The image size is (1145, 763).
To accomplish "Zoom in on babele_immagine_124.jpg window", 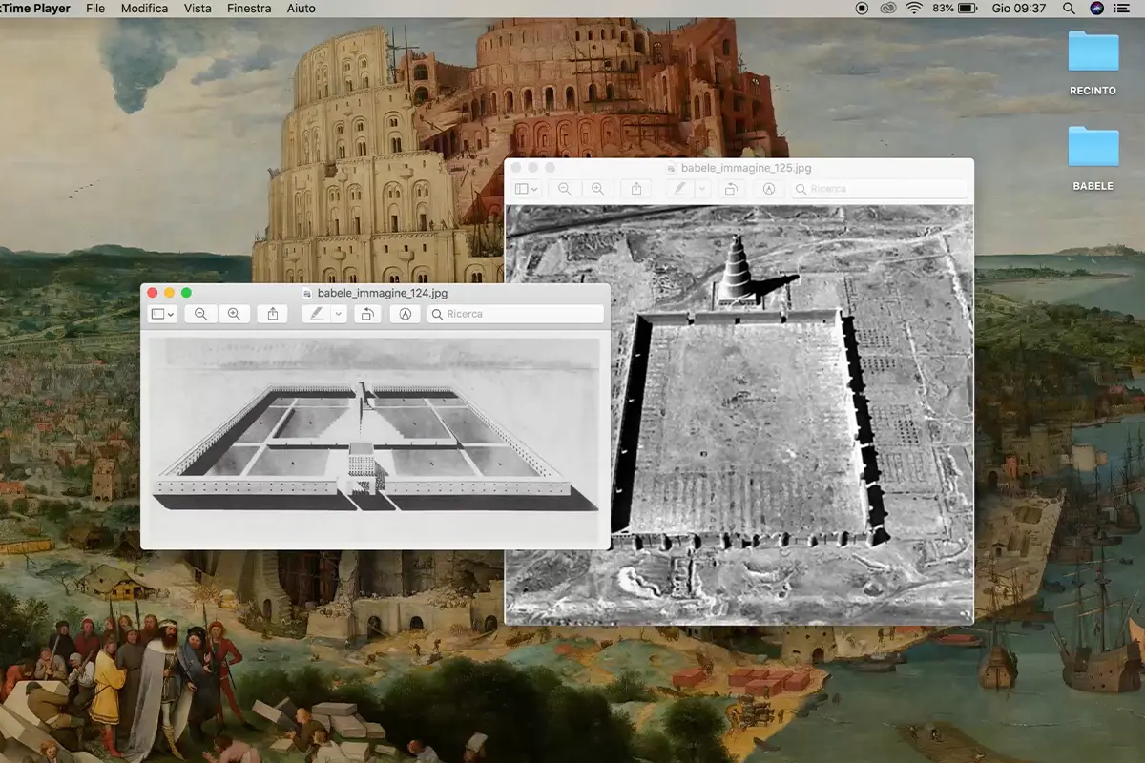I will coord(234,314).
